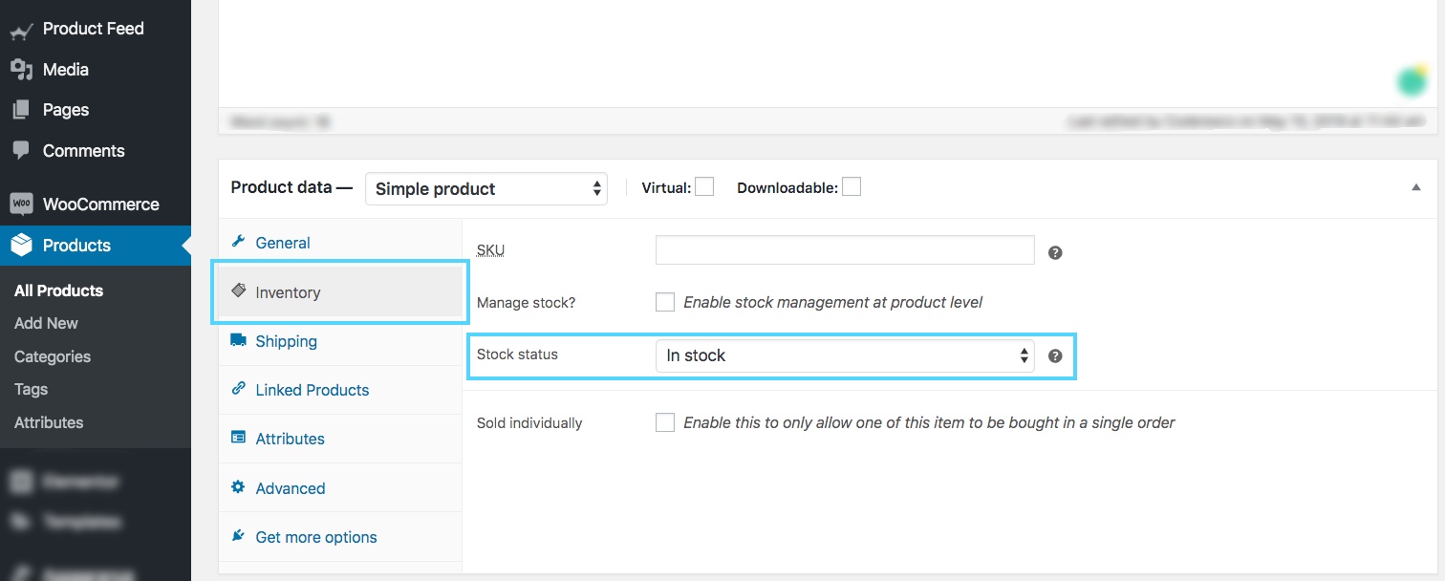Click the Product Feed chart icon
The height and width of the screenshot is (581, 1445).
(x=21, y=30)
